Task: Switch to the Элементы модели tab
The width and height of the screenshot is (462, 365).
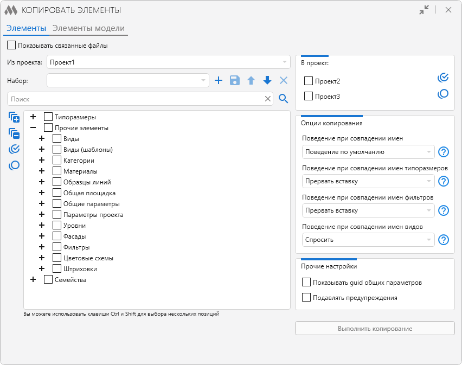Action: 88,28
